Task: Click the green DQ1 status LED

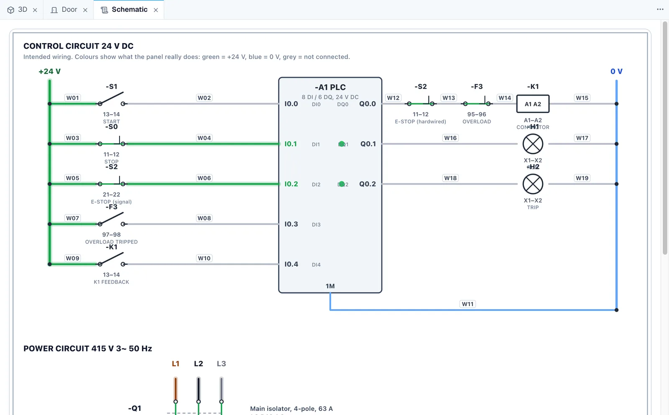Action: pos(342,144)
